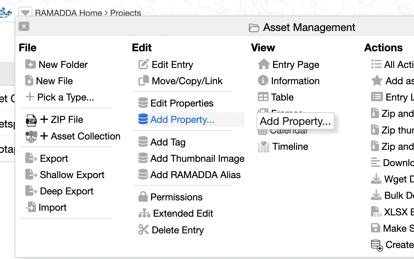Click the Delete Entry scissors icon

(143, 230)
